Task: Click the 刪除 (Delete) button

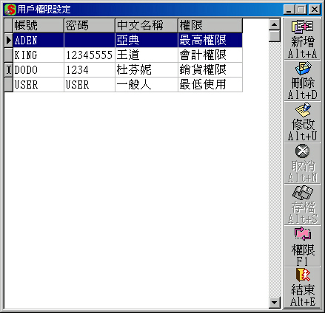Action: coord(302,80)
